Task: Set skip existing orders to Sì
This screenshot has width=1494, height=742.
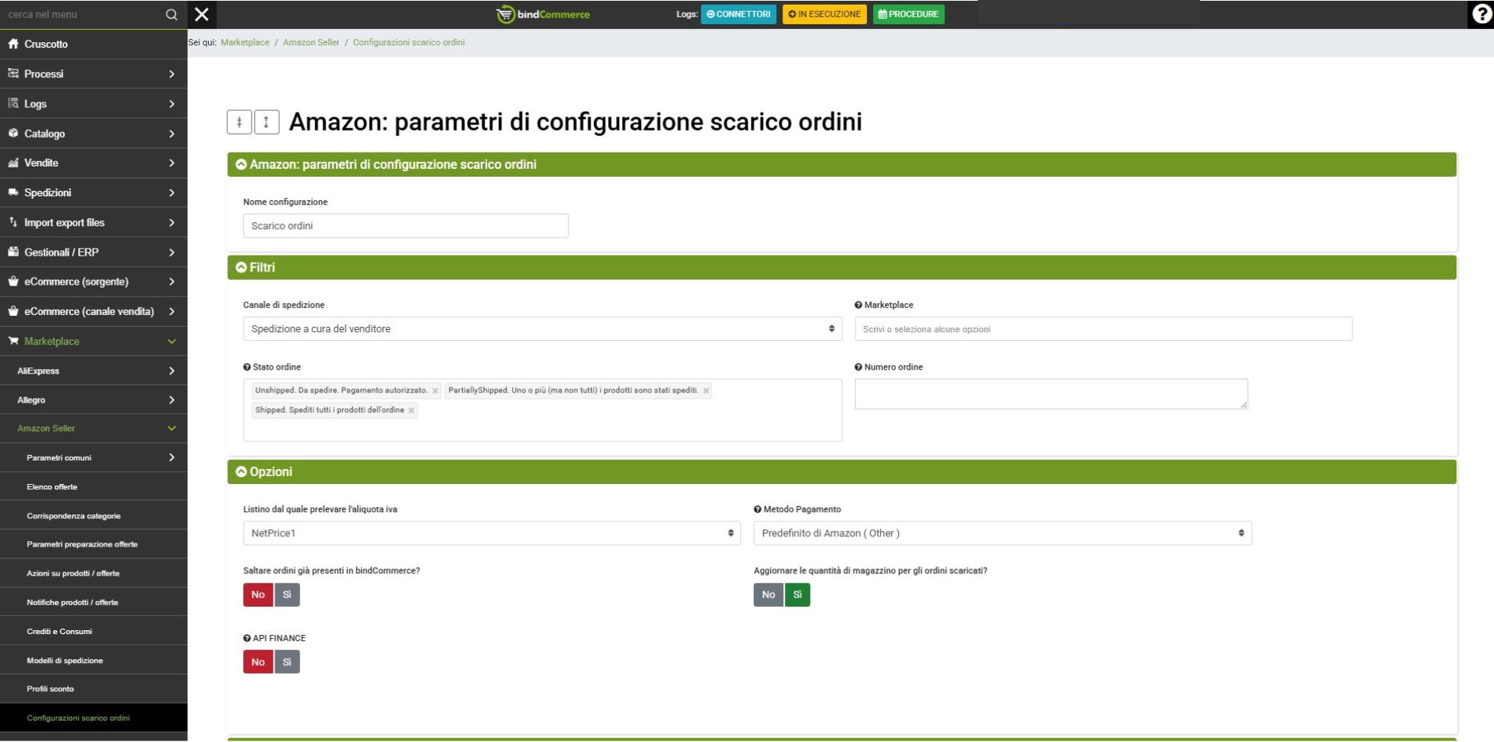Action: tap(287, 595)
